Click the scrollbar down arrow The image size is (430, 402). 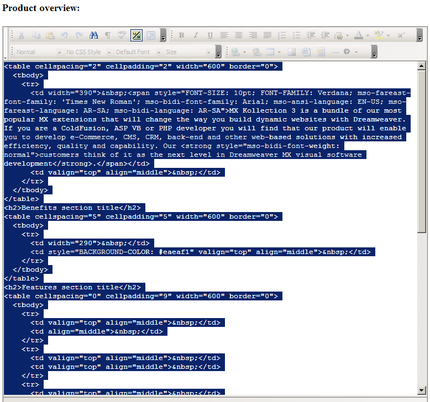click(x=422, y=390)
